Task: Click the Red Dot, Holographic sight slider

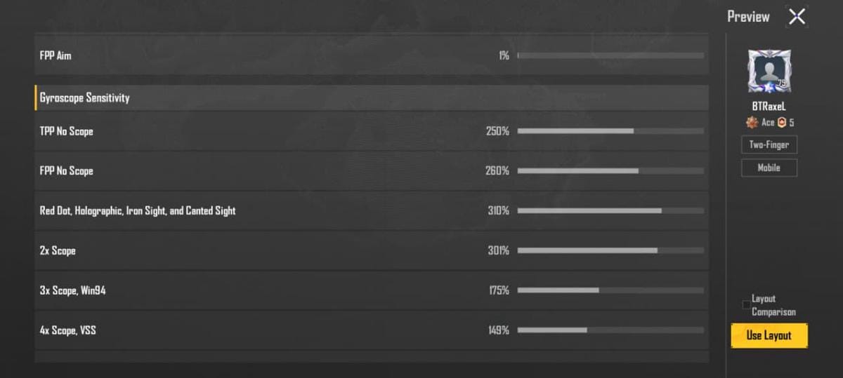Action: click(610, 210)
